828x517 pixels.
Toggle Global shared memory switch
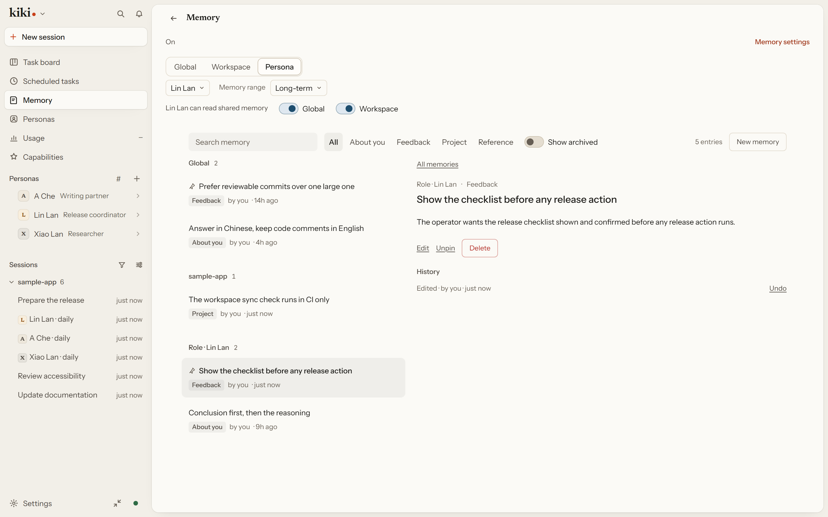click(x=288, y=109)
